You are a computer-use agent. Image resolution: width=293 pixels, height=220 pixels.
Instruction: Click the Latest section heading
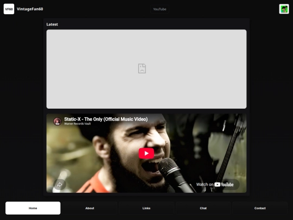[52, 24]
